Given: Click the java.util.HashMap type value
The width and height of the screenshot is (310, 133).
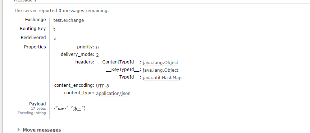Looking at the screenshot, I should tap(162, 78).
